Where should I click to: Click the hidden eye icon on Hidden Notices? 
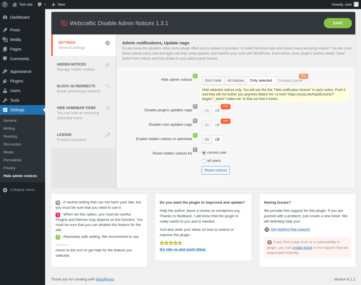coord(108,65)
